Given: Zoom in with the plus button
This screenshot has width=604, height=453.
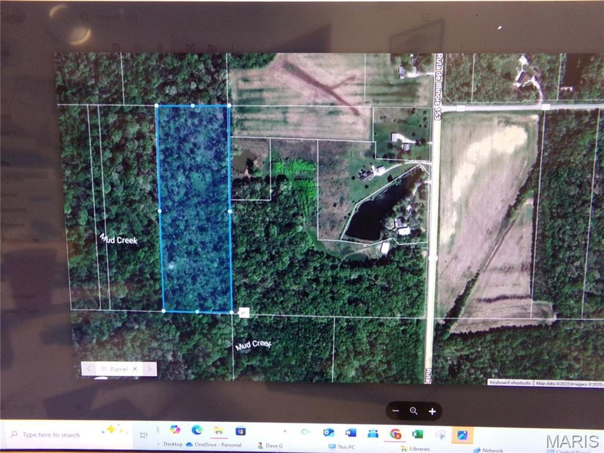Looking at the screenshot, I should click(432, 411).
